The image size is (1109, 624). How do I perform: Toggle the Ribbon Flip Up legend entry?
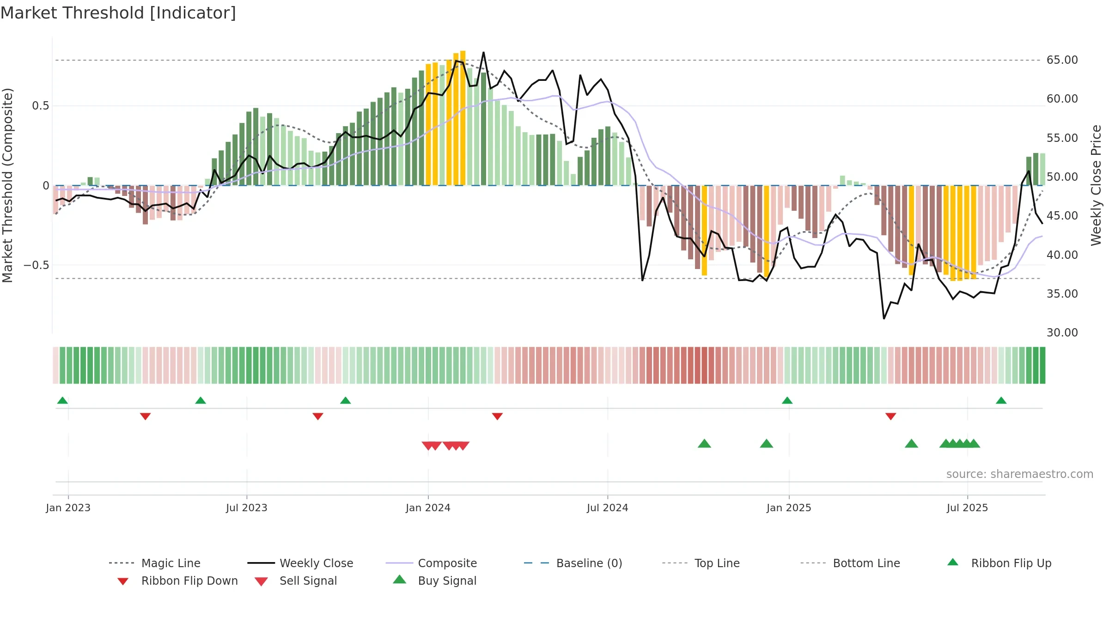click(x=999, y=563)
